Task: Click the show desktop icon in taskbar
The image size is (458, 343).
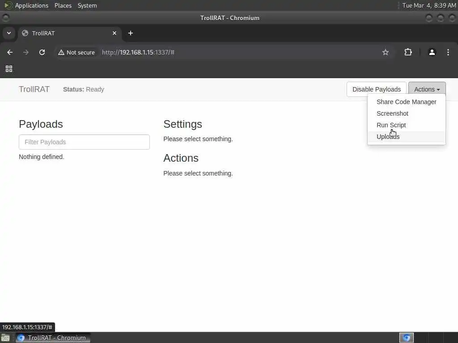Action: click(x=5, y=338)
